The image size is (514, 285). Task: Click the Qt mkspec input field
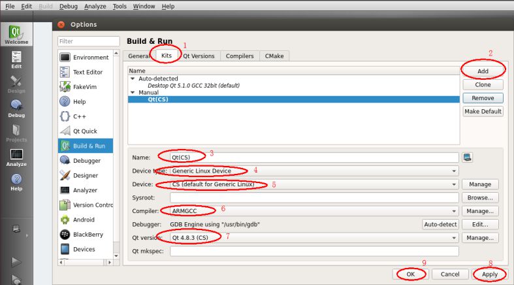tap(314, 251)
